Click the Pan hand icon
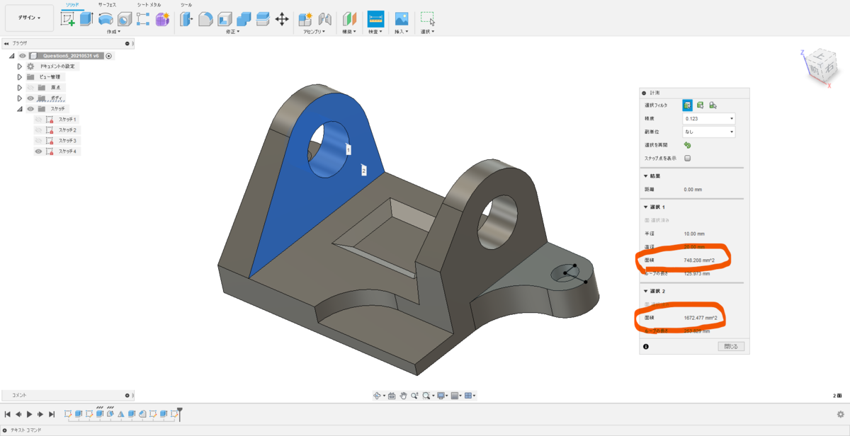 [x=403, y=396]
